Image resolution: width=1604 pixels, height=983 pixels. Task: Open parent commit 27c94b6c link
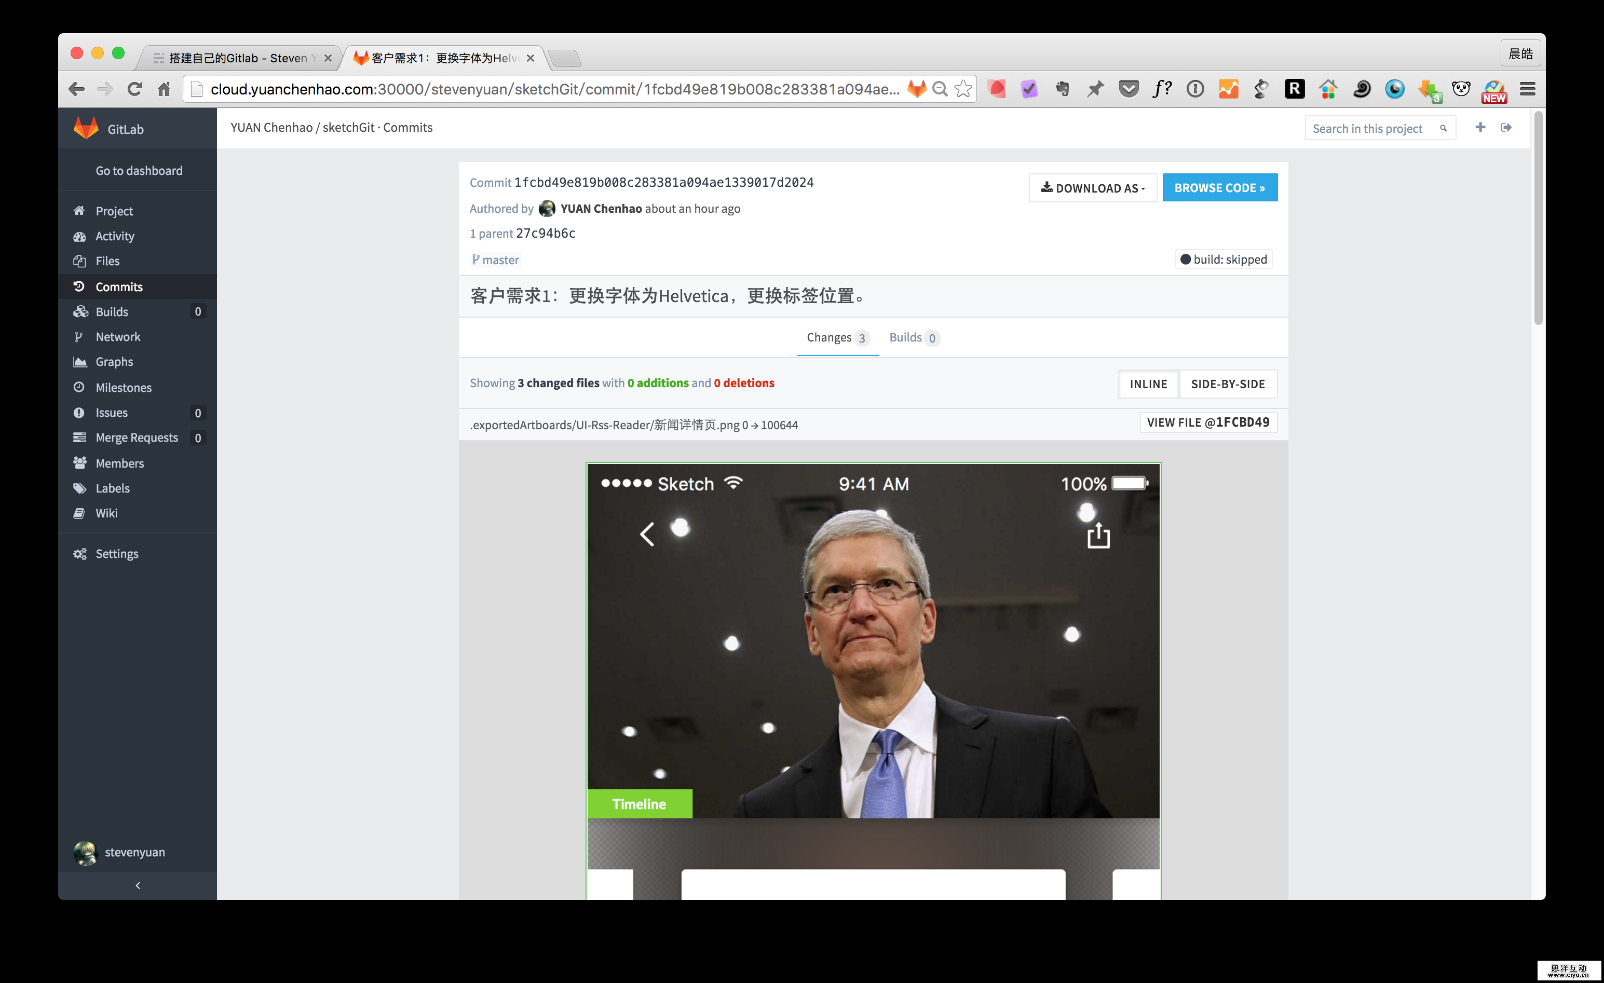tap(546, 234)
